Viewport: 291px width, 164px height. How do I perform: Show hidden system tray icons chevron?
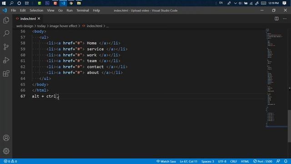tap(235, 3)
